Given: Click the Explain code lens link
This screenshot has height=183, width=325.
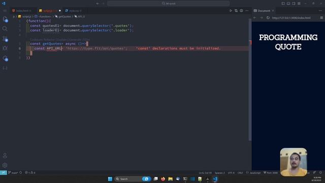Looking at the screenshot, I should pos(62,40).
